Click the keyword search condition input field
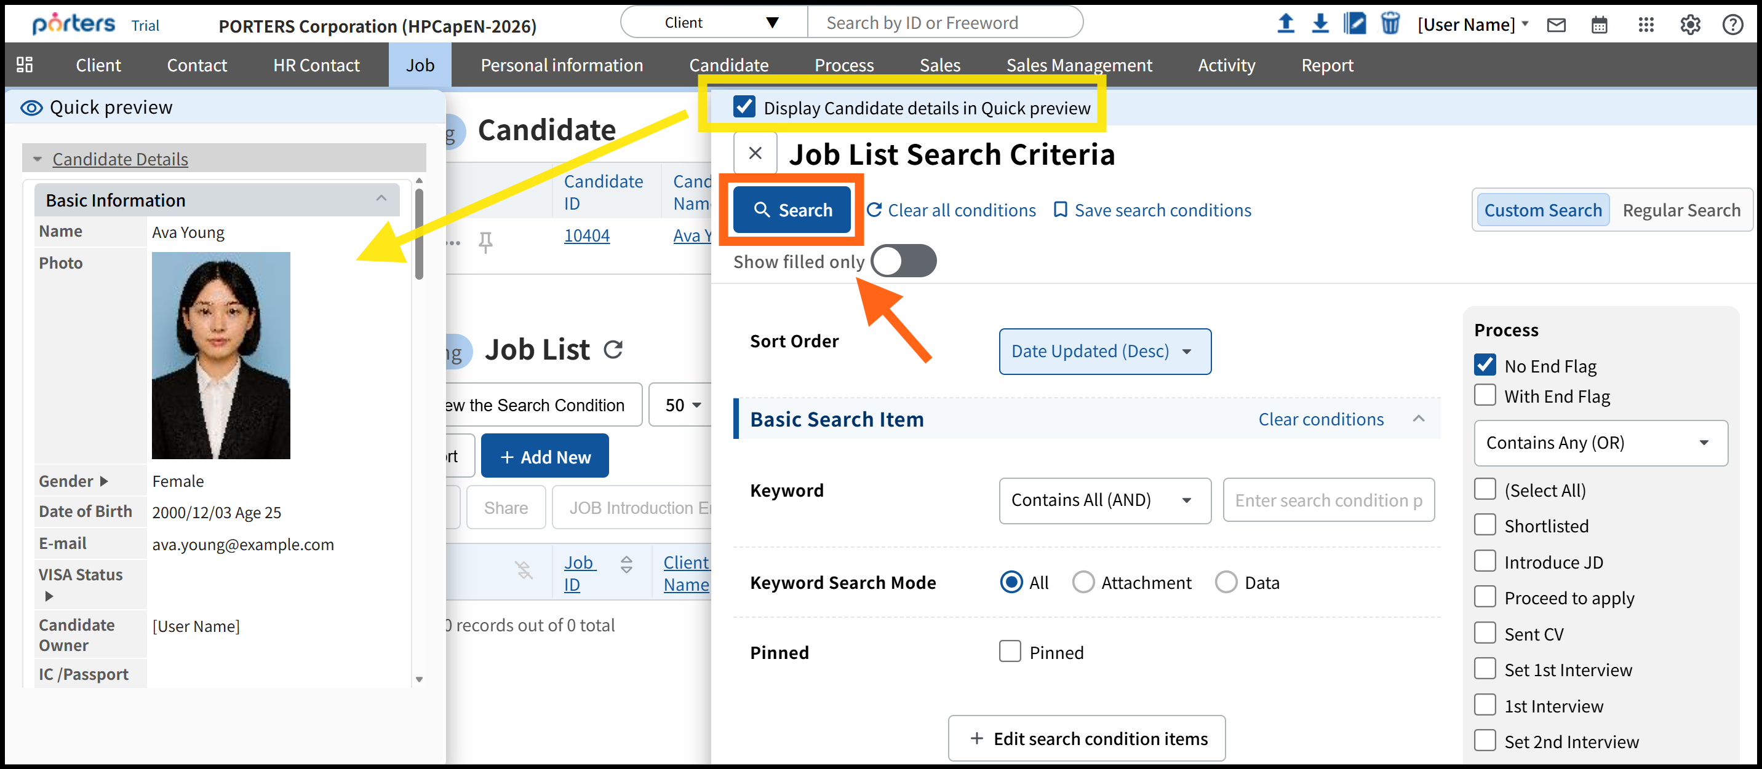Screen dimensions: 1762x769 [1328, 500]
